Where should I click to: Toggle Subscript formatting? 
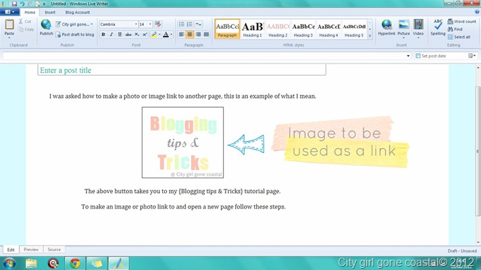point(137,34)
